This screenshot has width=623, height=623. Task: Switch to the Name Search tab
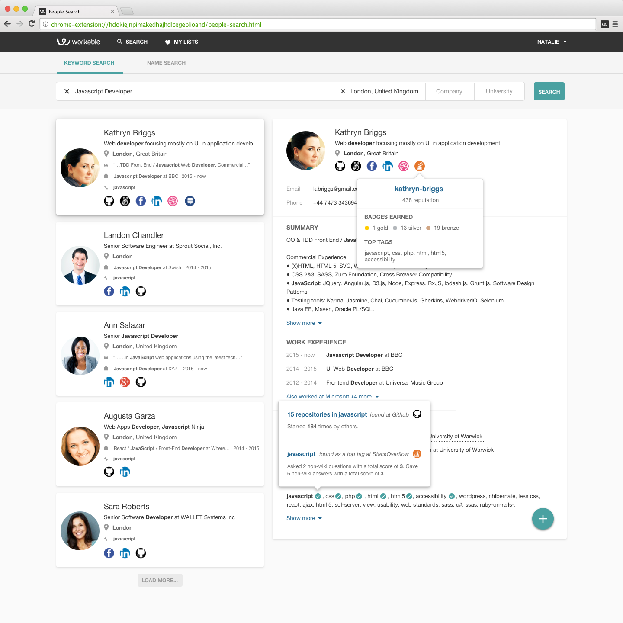click(166, 63)
